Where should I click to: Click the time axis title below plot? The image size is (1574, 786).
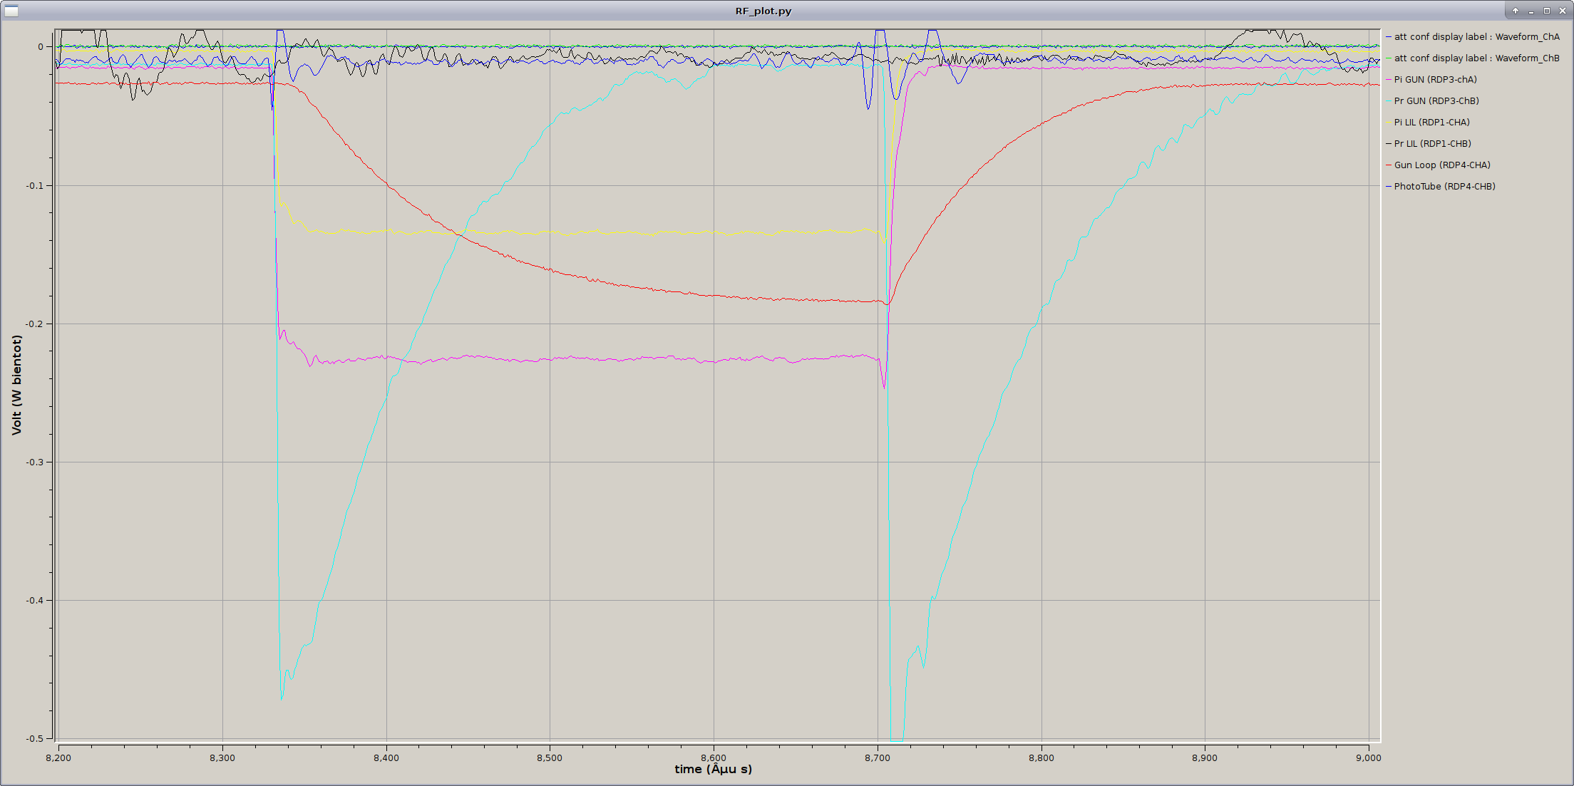click(713, 769)
